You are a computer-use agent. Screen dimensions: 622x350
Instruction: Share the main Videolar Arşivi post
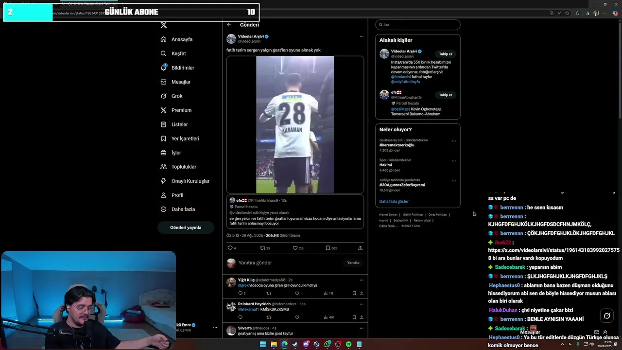tap(360, 248)
